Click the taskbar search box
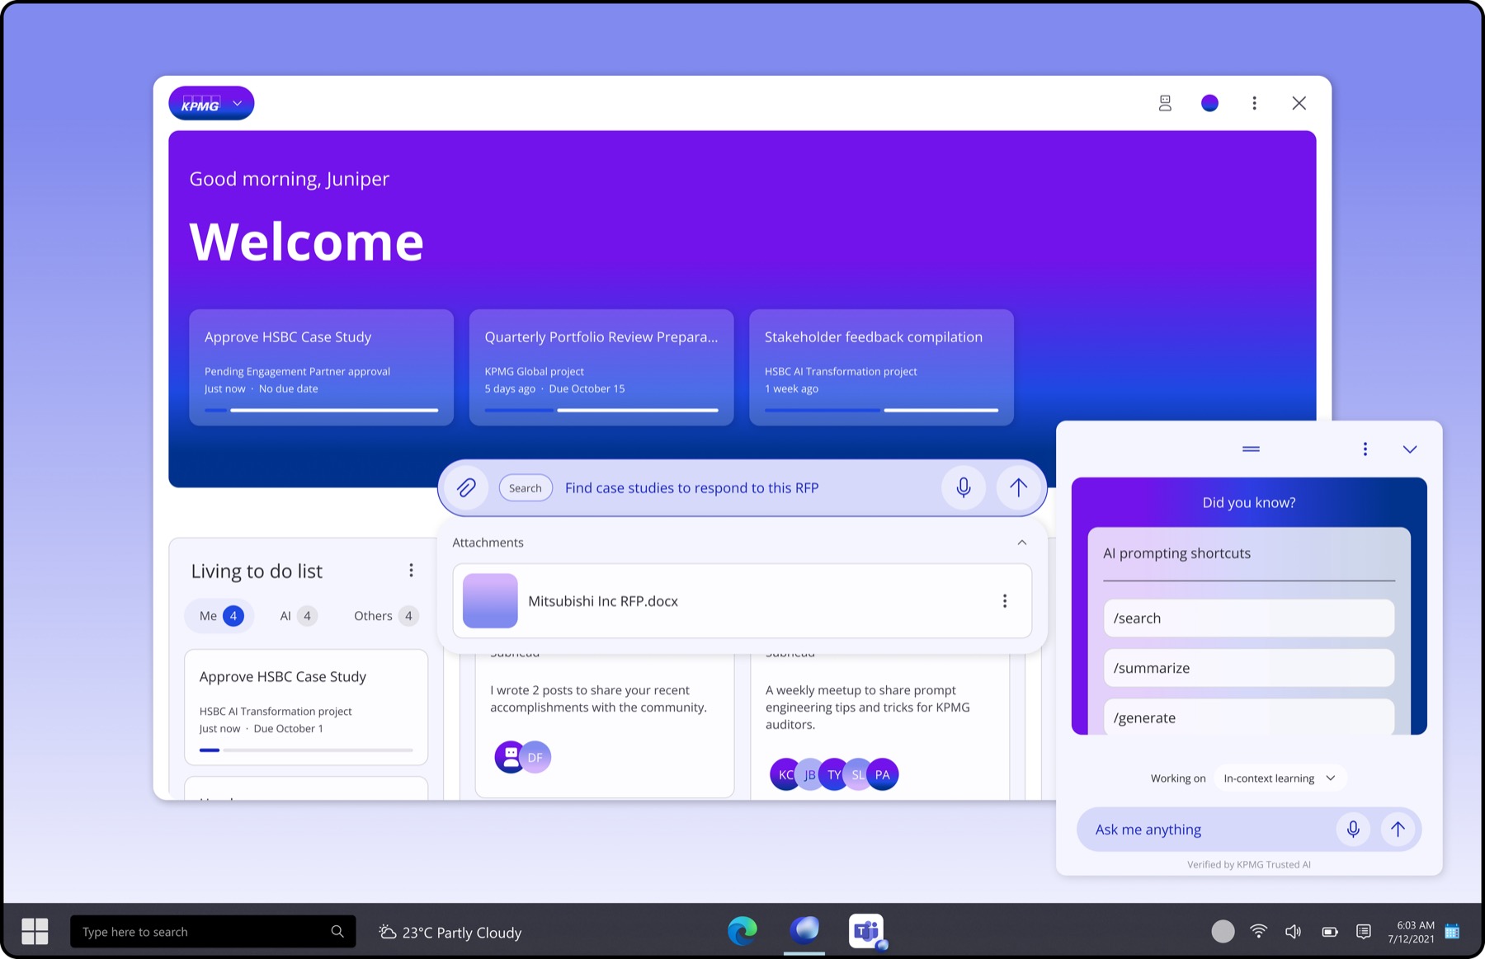 [x=213, y=932]
